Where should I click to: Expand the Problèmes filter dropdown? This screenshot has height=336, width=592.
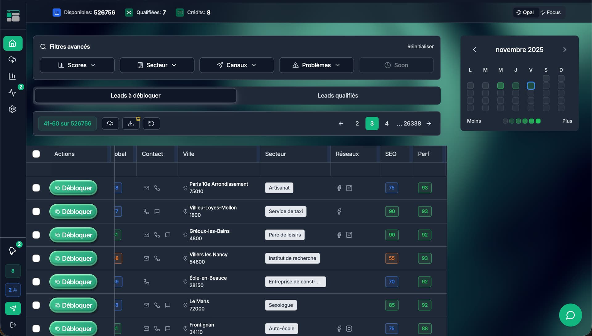coord(316,65)
